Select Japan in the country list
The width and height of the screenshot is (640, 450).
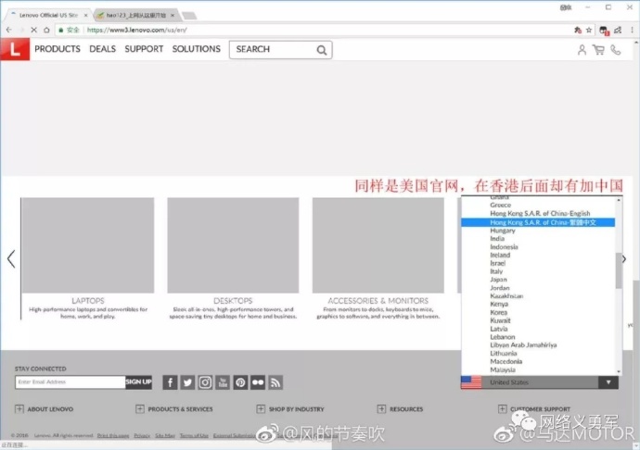tap(498, 280)
